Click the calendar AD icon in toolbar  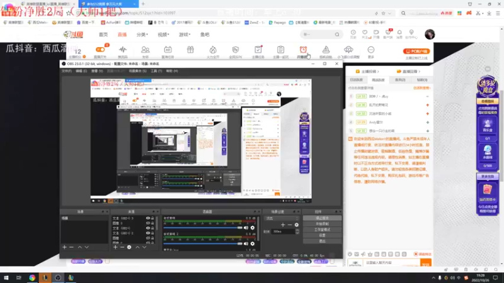pyautogui.click(x=168, y=50)
